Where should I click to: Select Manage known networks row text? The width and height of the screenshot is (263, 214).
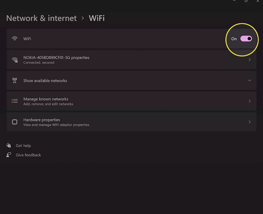(x=46, y=99)
